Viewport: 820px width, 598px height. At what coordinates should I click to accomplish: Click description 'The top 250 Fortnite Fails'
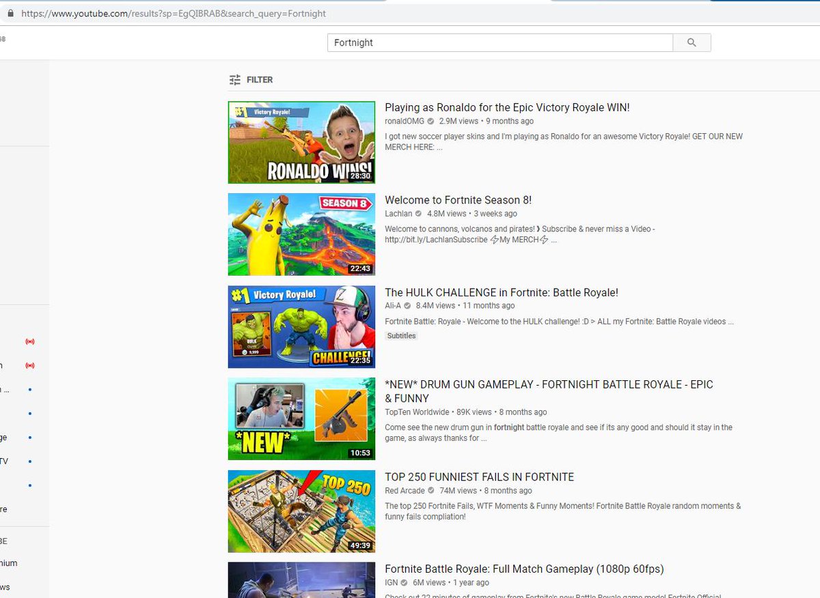click(563, 511)
